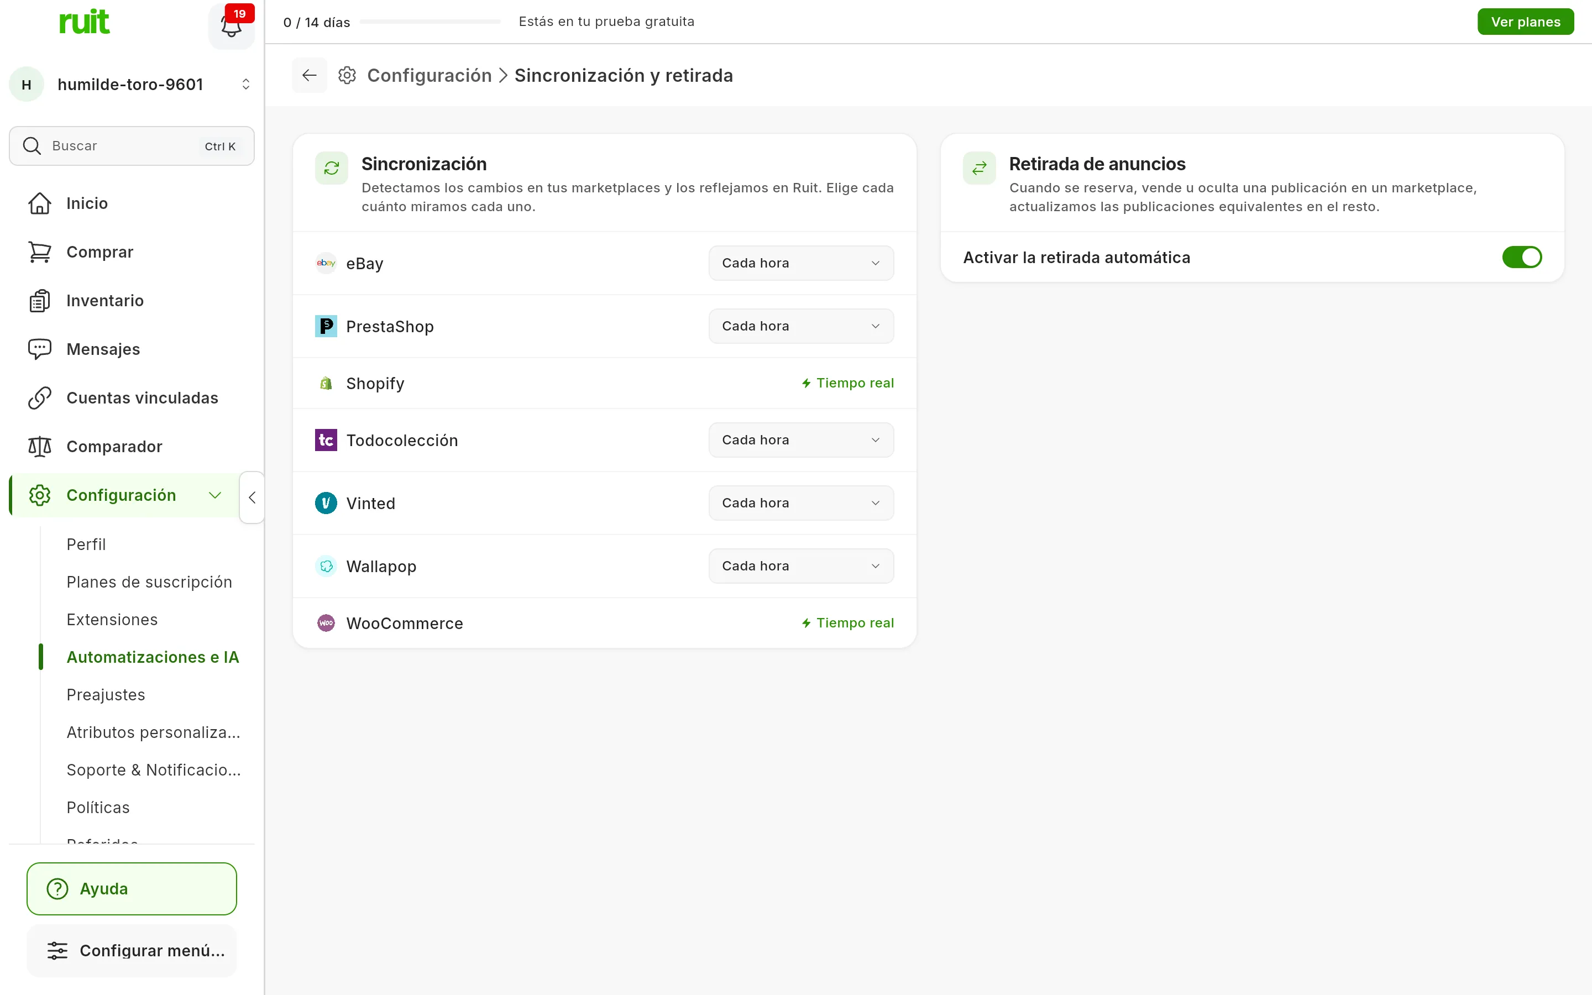Open Vinted sync frequency dropdown

click(x=802, y=504)
